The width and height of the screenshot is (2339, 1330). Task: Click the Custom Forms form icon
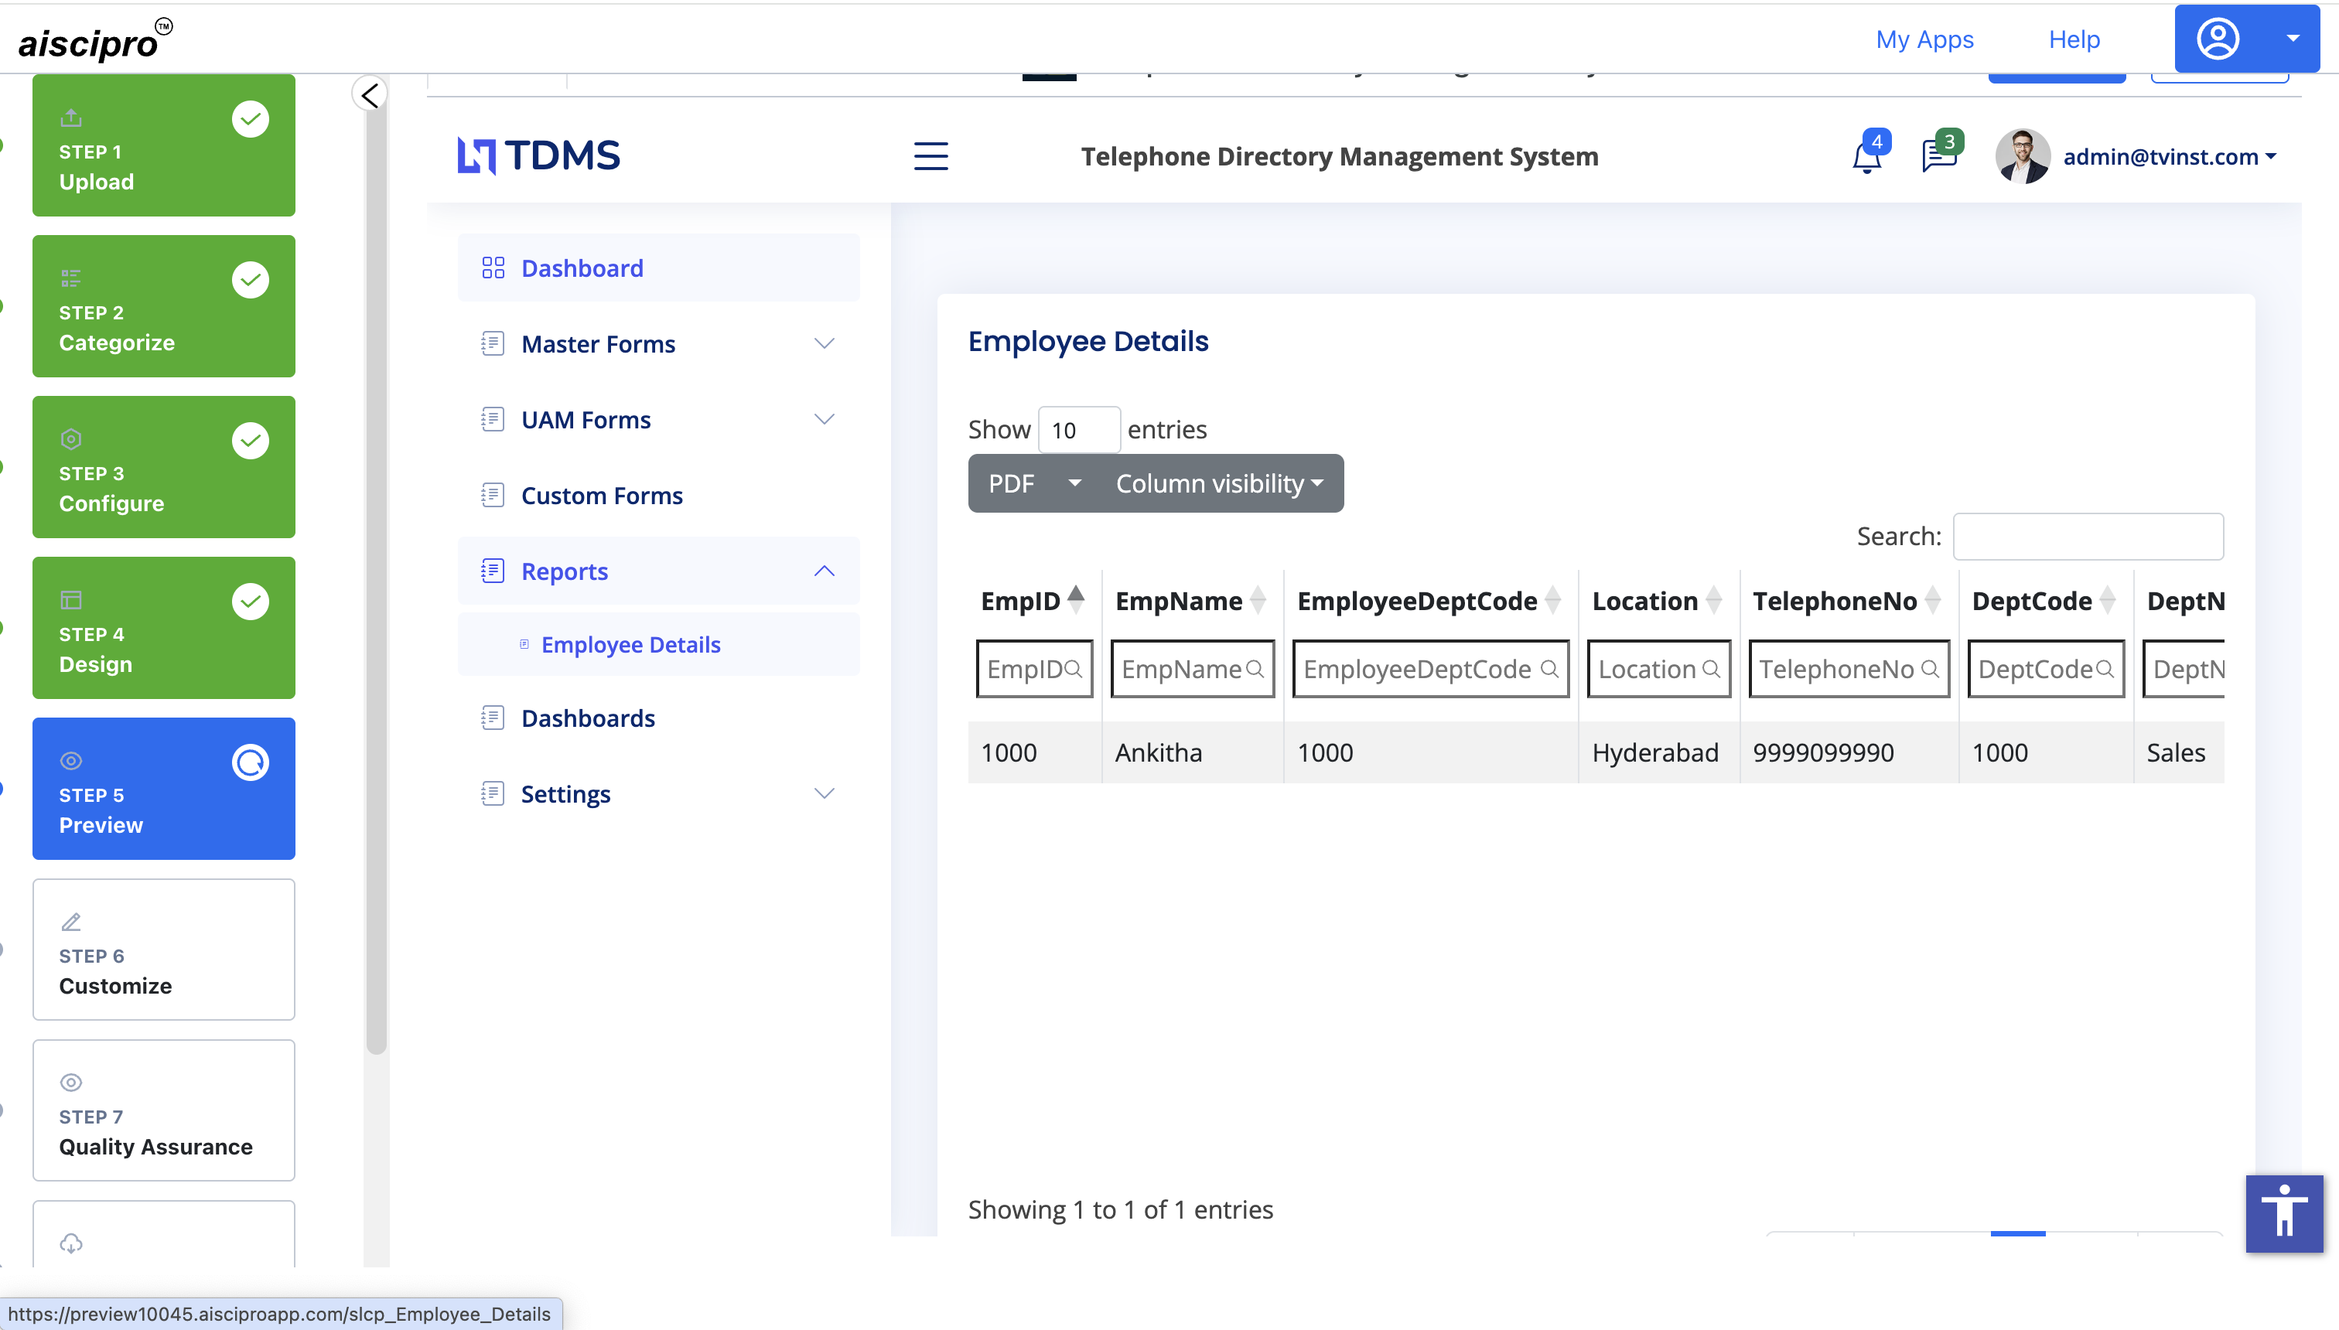pos(493,495)
